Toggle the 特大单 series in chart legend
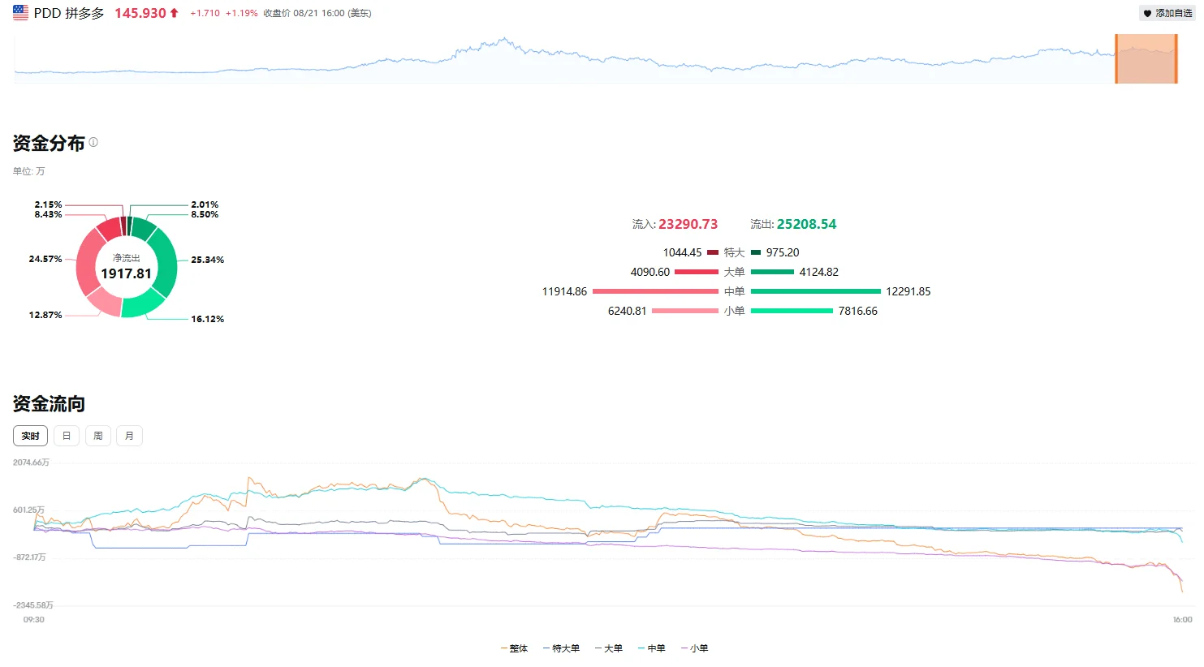 (561, 648)
